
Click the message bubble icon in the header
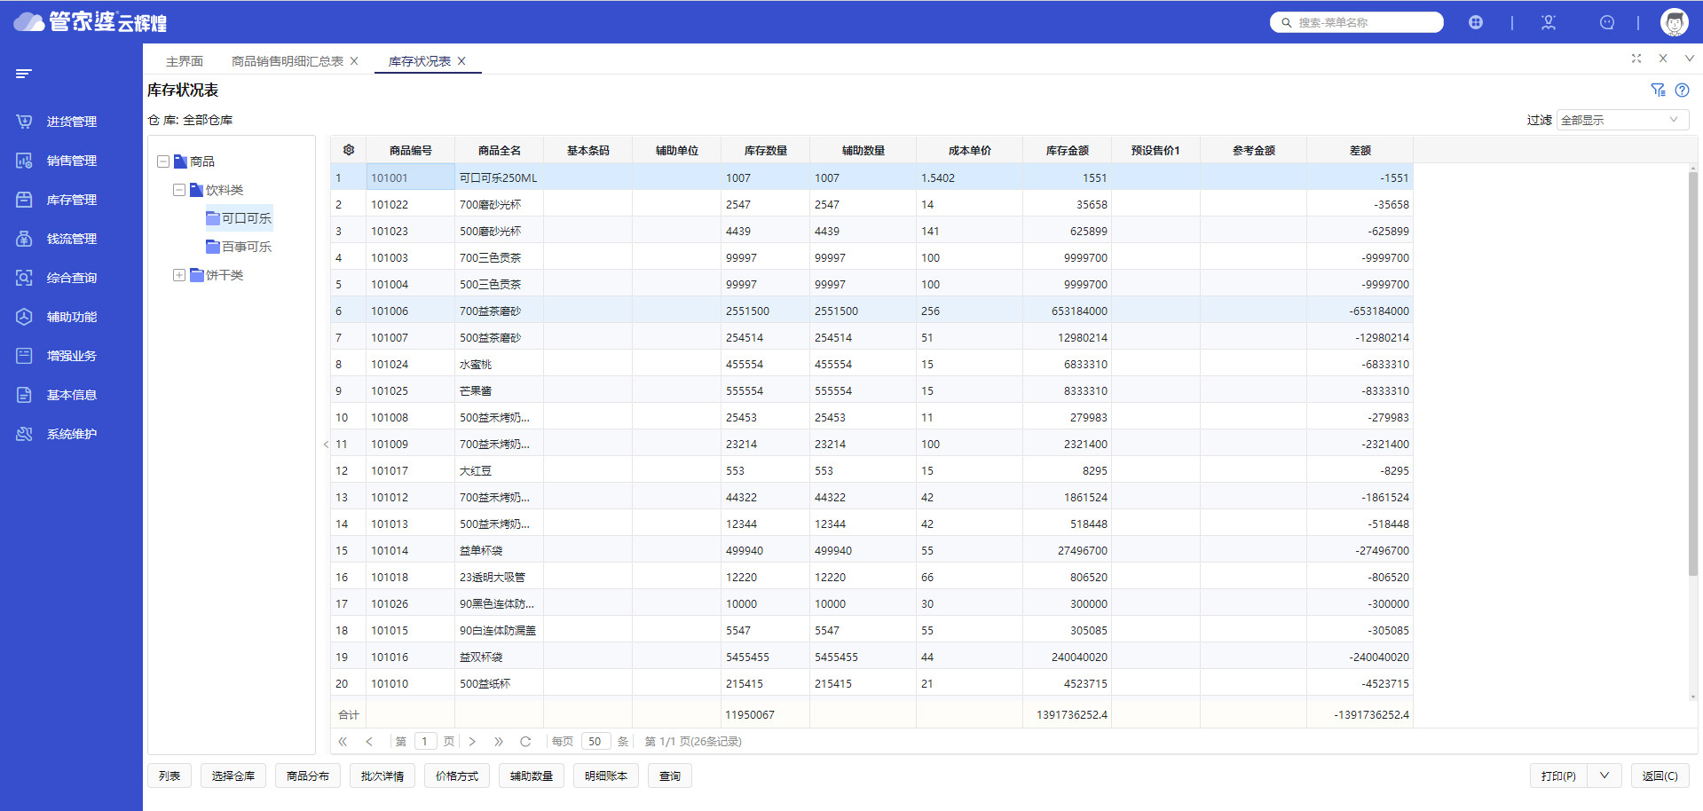[1606, 22]
